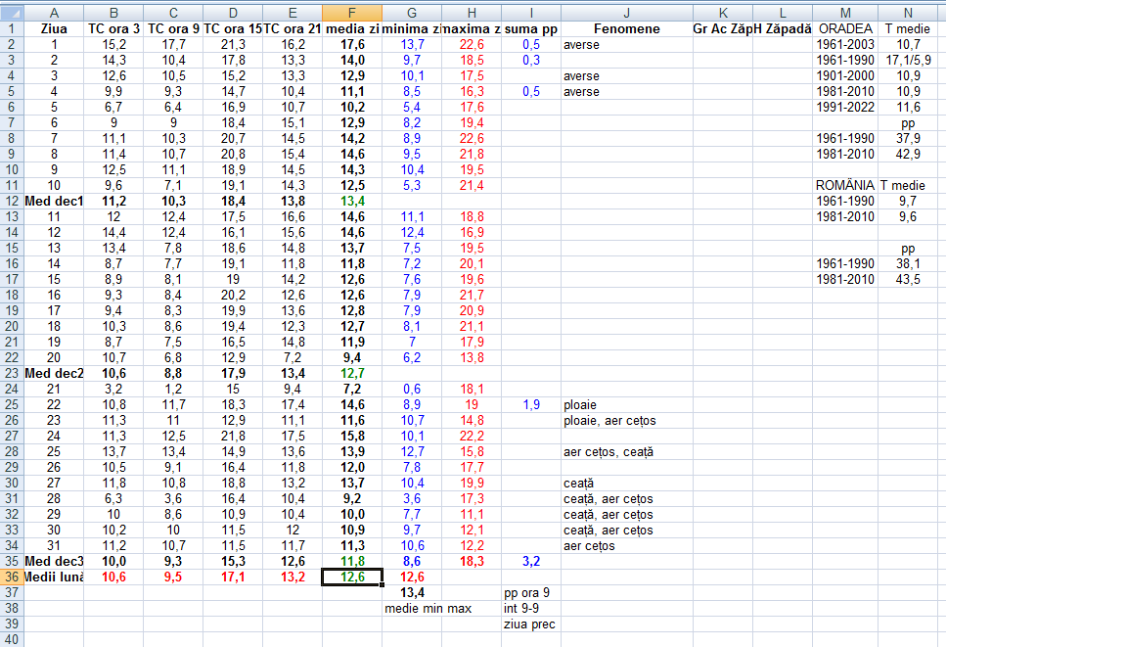Click the 'int 9-9' cell

[x=531, y=609]
